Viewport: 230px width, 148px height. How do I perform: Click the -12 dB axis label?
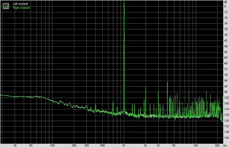pos(225,12)
